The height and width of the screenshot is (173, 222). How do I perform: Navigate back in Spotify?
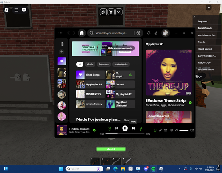click(x=68, y=33)
